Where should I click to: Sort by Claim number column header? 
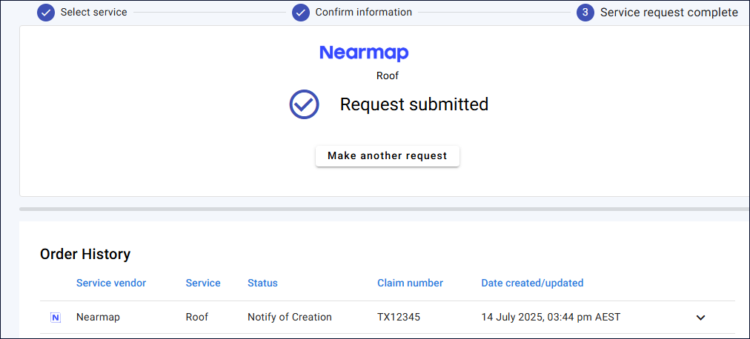coord(411,283)
